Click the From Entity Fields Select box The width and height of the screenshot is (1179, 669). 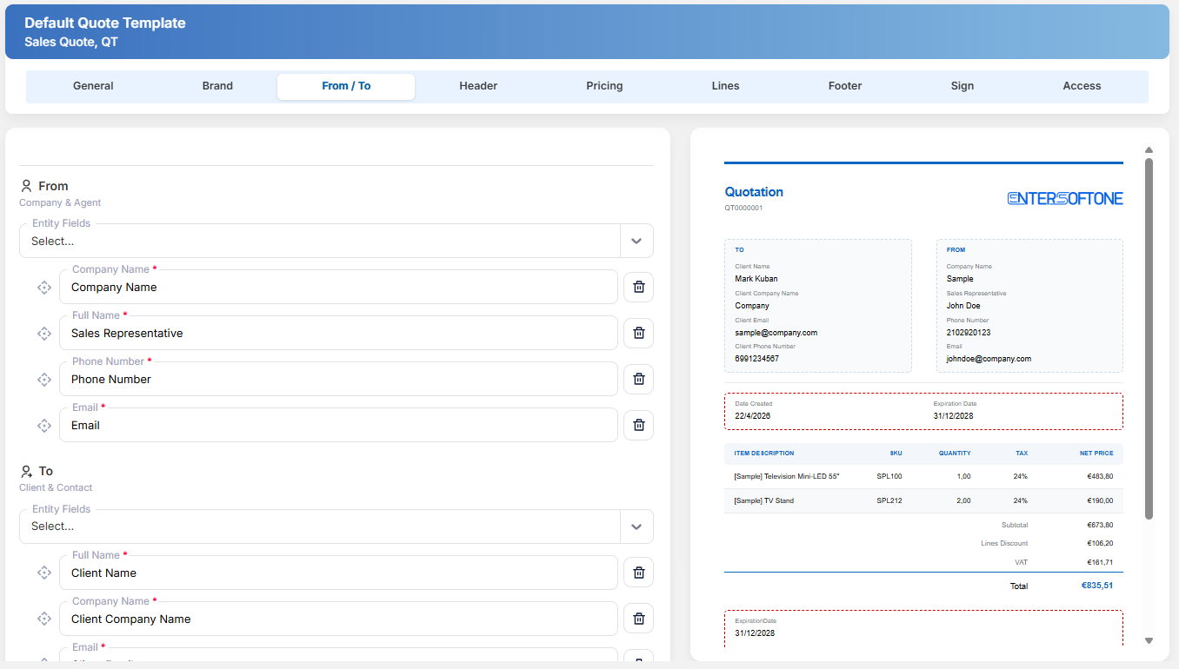pos(320,241)
